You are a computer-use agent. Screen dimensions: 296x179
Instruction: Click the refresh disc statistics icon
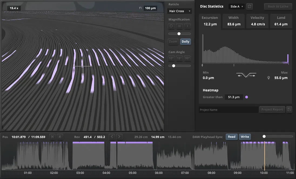250,6
